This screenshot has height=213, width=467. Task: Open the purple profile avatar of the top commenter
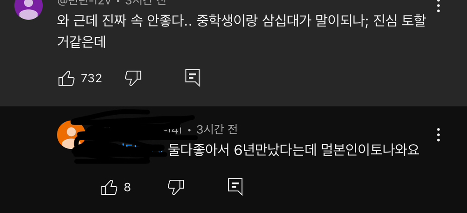coord(29,6)
